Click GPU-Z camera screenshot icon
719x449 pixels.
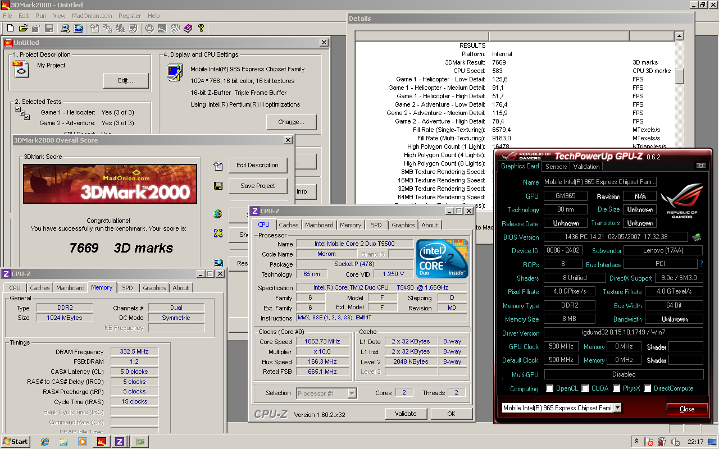(700, 166)
